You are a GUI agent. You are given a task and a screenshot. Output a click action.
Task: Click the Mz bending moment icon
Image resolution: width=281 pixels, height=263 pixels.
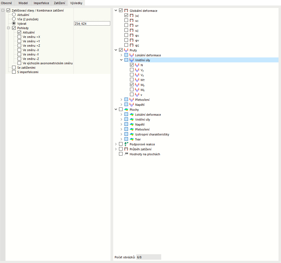tap(137, 90)
